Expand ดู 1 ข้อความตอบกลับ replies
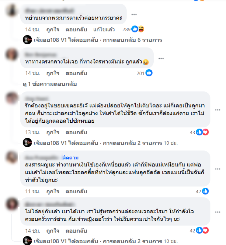Screen dimensions: 226x245 (x=50, y=84)
